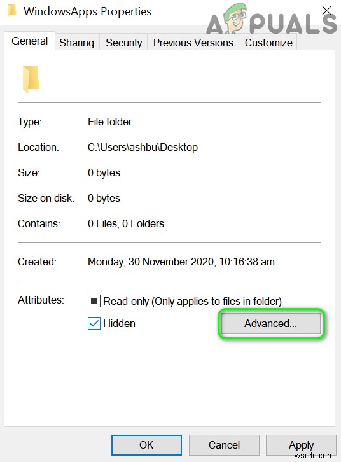The width and height of the screenshot is (341, 462).
Task: Select the General tab
Action: click(29, 41)
